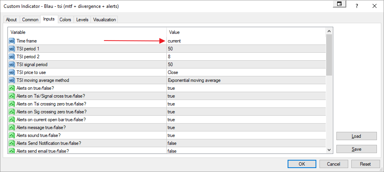Click the dialog help question mark icon

tap(356, 6)
